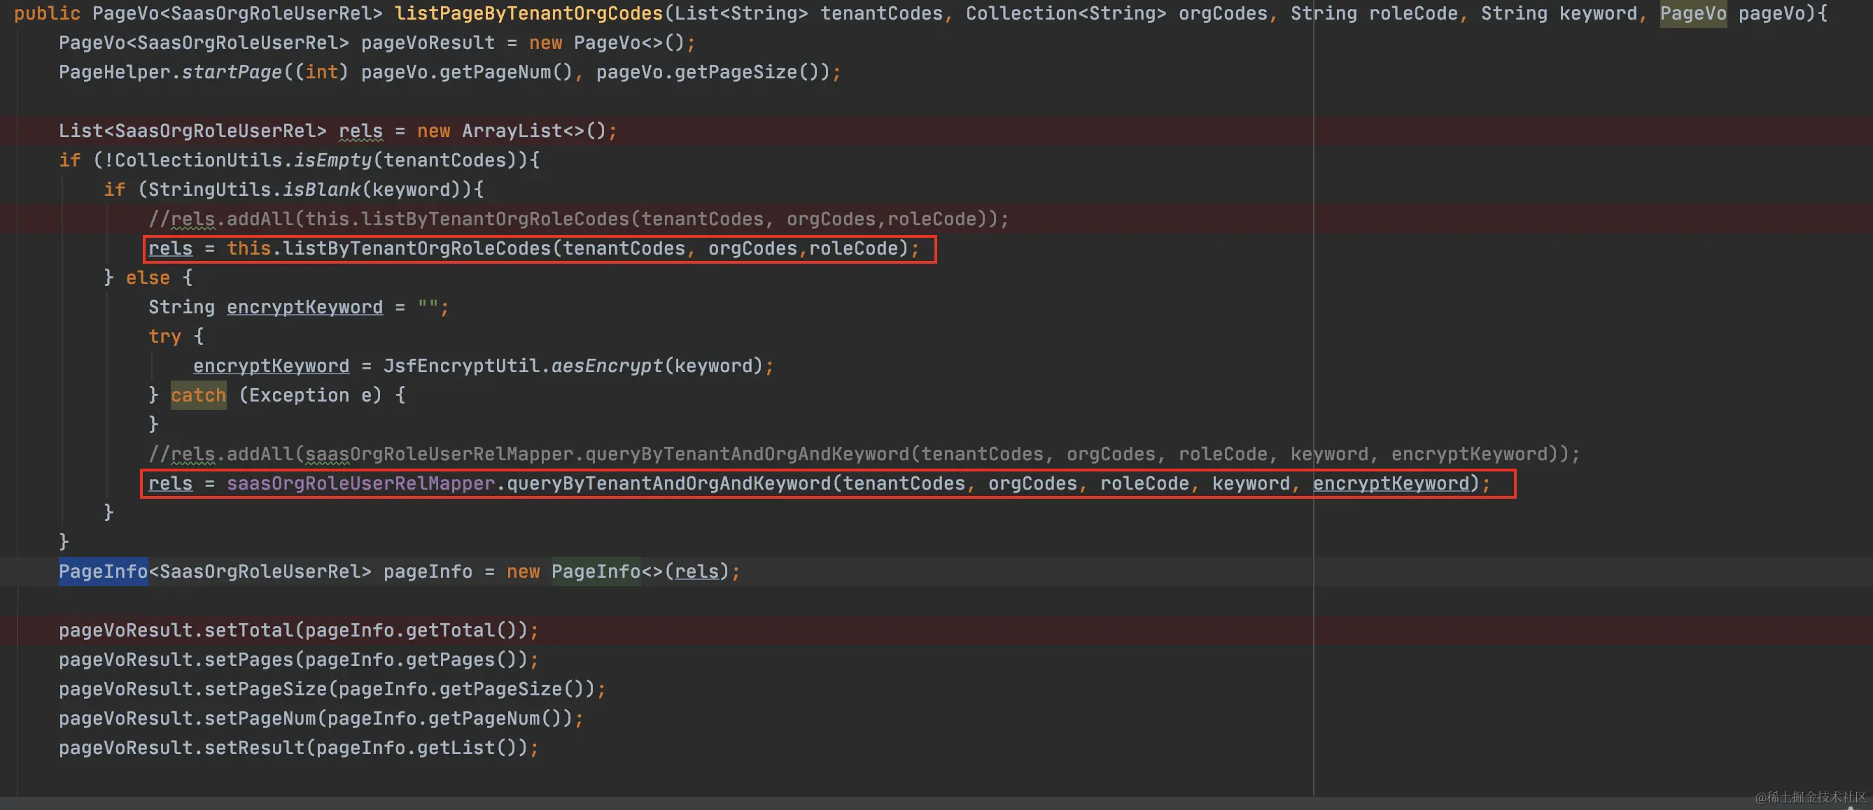Click the startPage method call
This screenshot has width=1873, height=810.
(231, 73)
